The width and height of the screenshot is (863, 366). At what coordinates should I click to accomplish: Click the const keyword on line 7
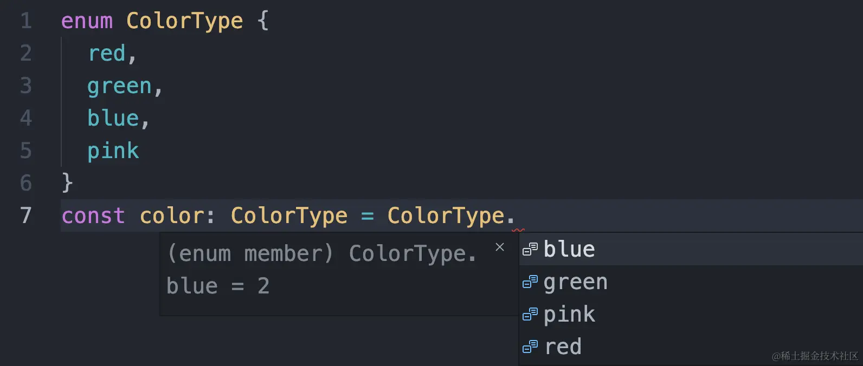tap(93, 216)
